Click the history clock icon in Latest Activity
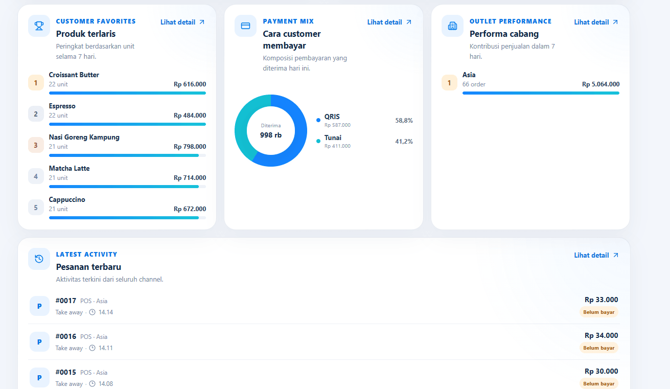The height and width of the screenshot is (389, 670). [39, 259]
